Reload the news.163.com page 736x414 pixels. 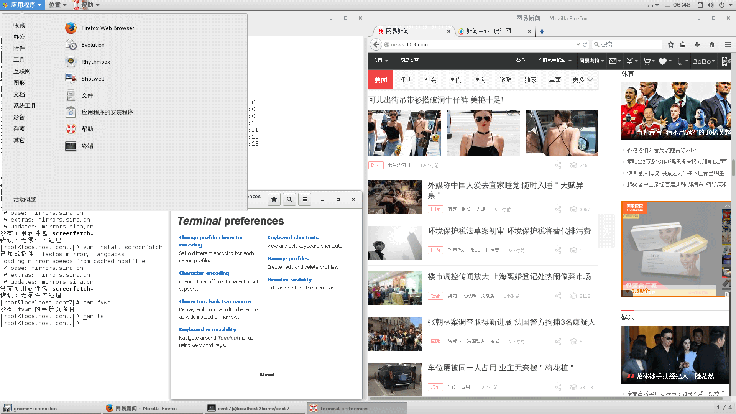click(x=585, y=44)
